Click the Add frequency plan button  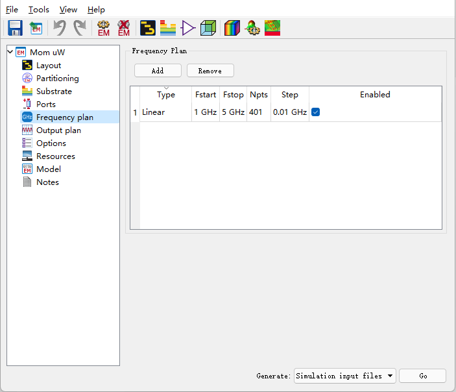(x=158, y=71)
